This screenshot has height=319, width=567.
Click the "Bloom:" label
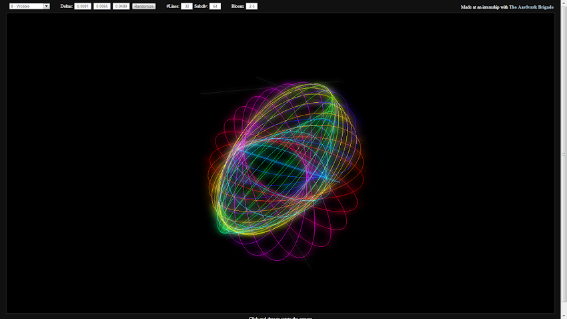(237, 6)
